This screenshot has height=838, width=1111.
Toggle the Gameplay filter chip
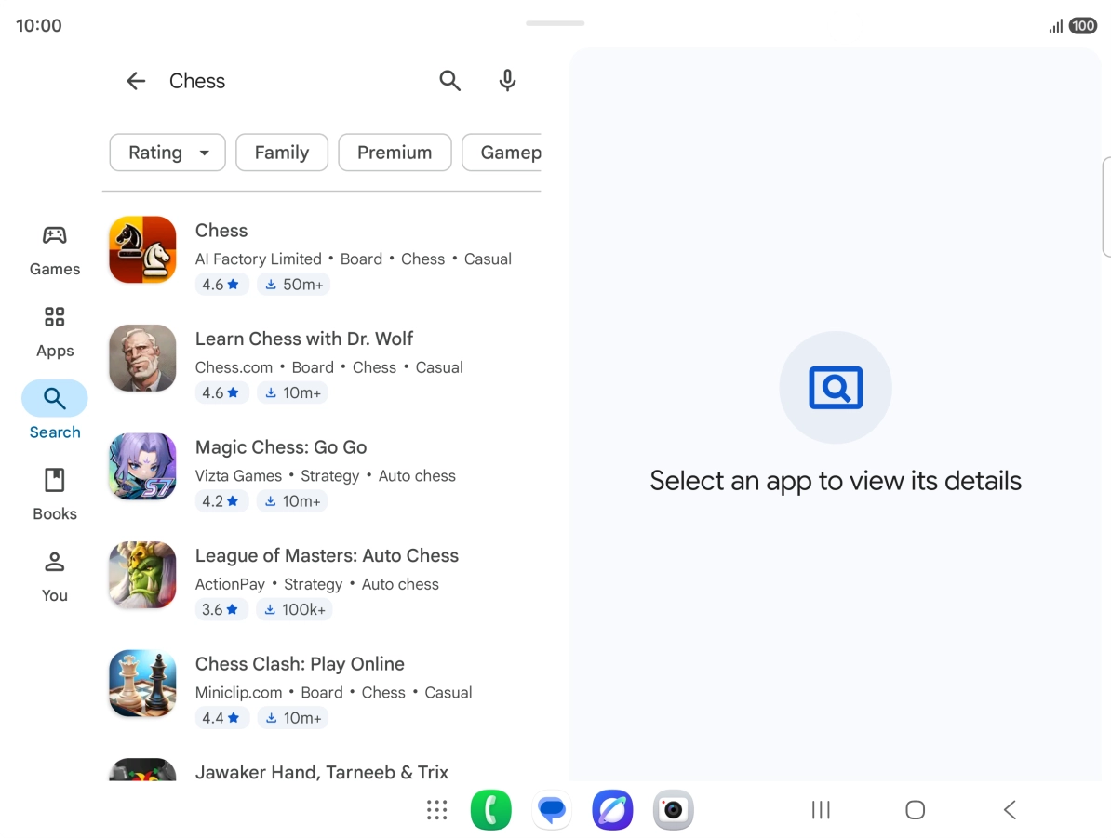(502, 153)
